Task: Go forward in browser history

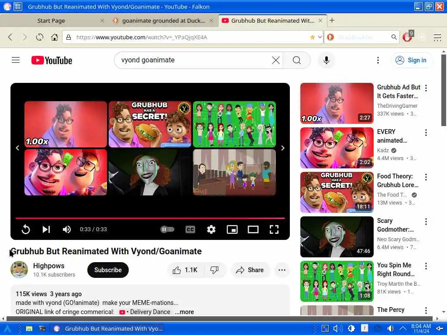Action: click(x=25, y=37)
